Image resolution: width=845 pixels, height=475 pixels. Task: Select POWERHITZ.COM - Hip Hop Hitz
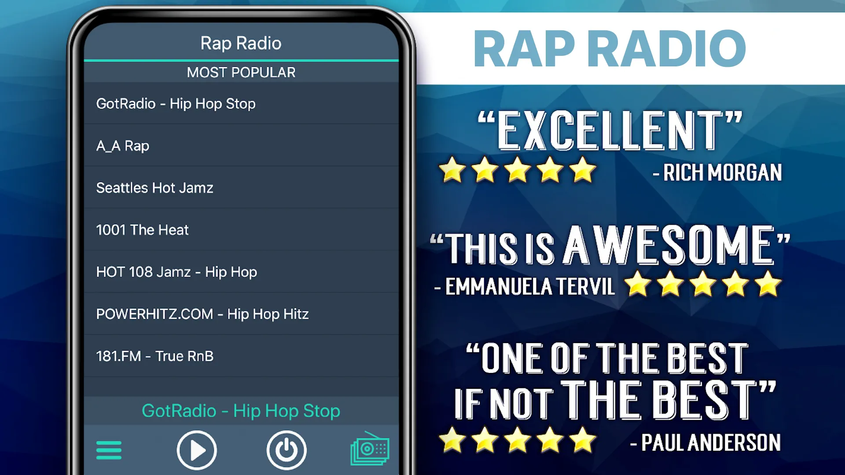pos(241,314)
